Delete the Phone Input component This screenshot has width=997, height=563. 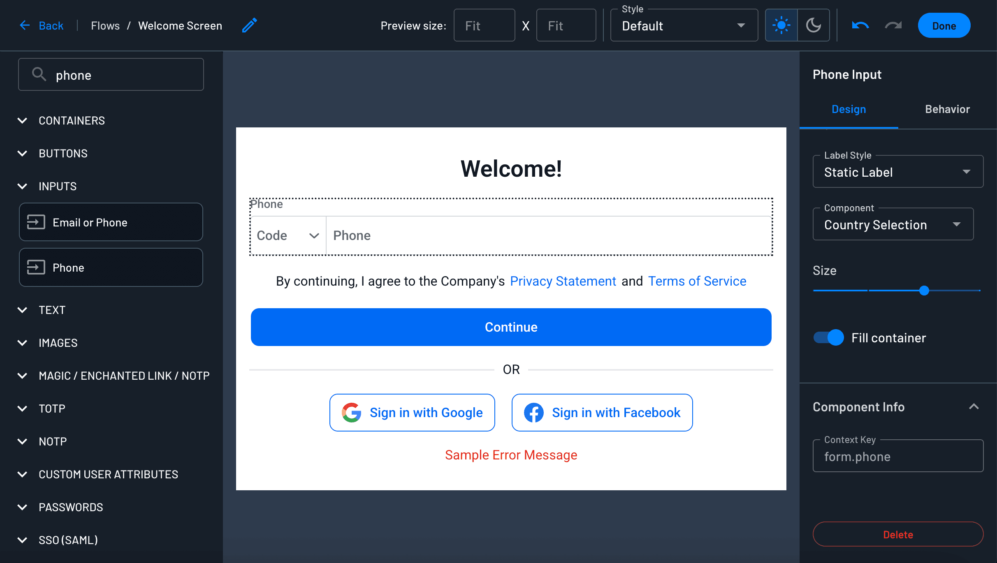coord(897,534)
